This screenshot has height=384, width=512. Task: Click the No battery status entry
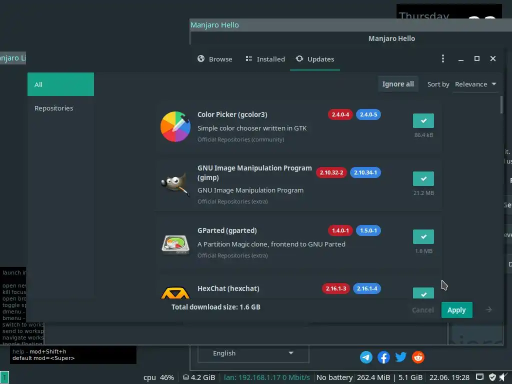point(334,377)
